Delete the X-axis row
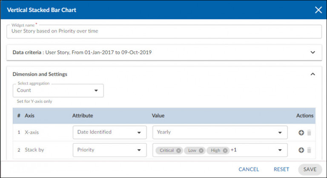This screenshot has height=178, width=327. point(309,133)
